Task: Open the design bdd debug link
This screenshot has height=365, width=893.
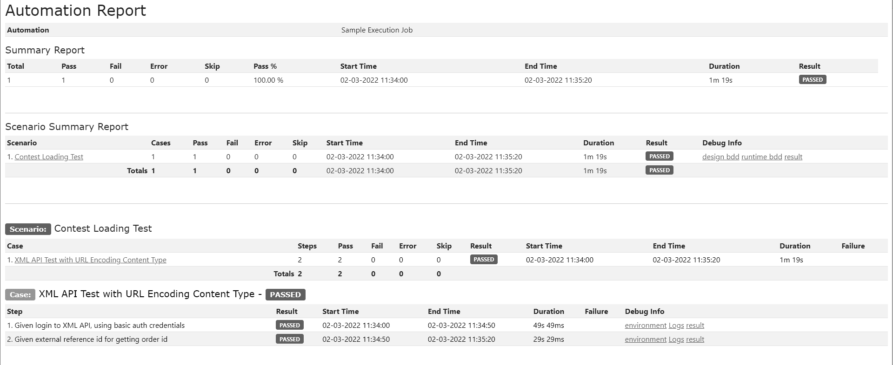Action: [x=720, y=157]
